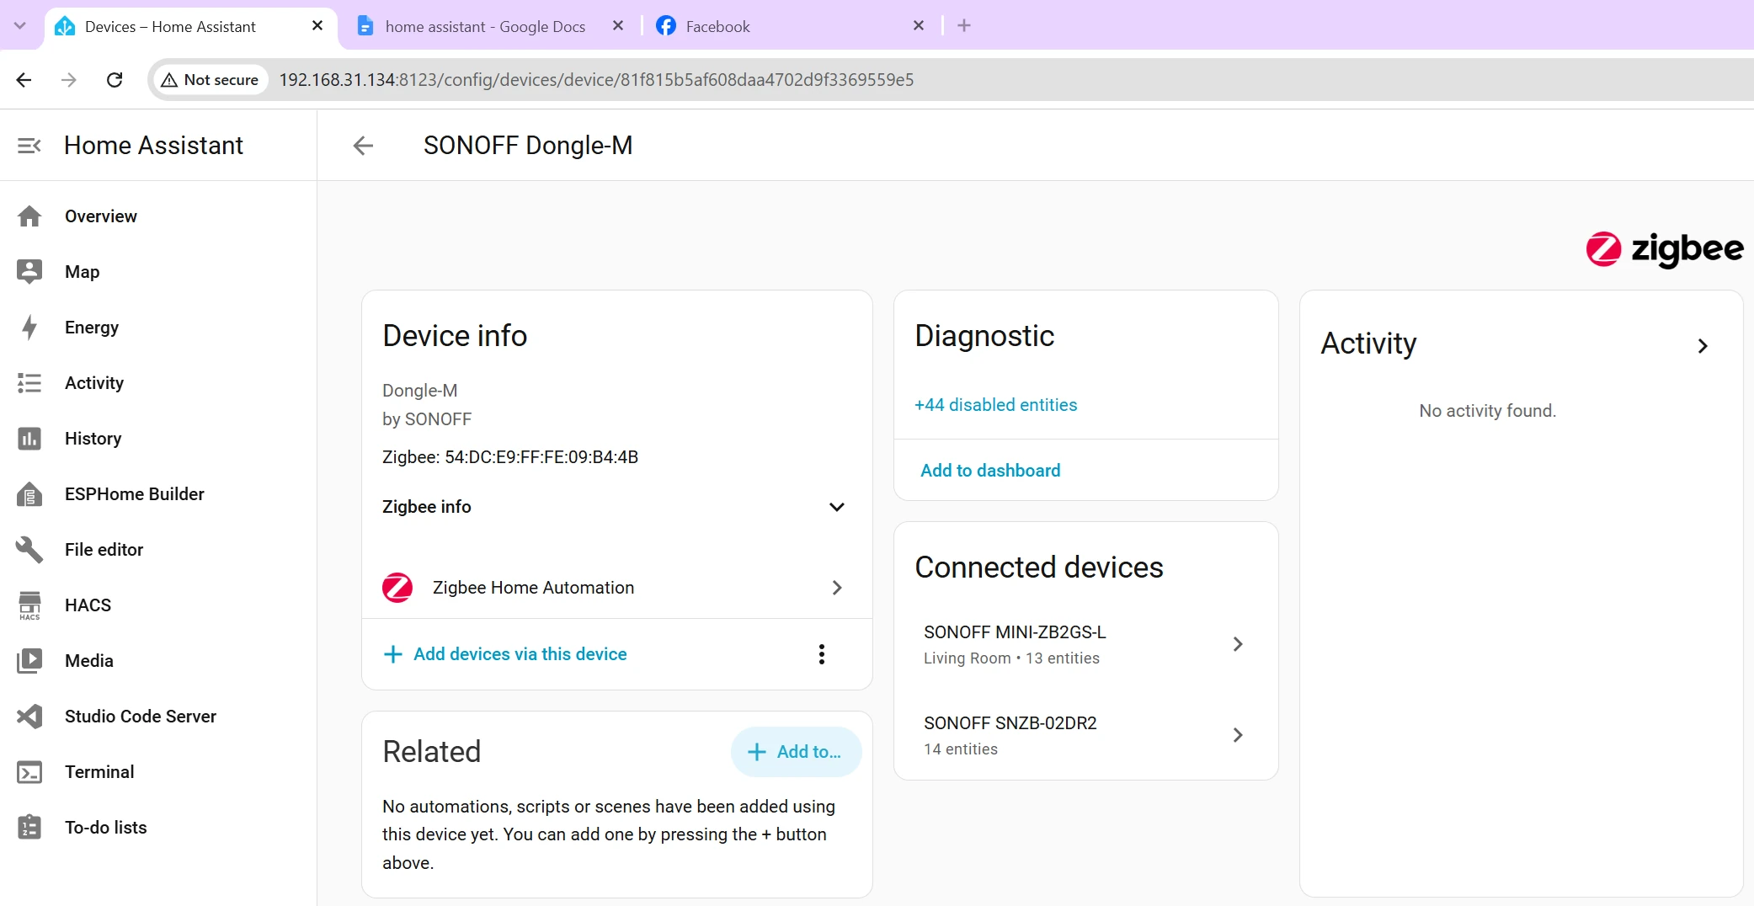Collapse the Home Assistant sidebar menu
Viewport: 1754px width, 906px height.
[29, 146]
